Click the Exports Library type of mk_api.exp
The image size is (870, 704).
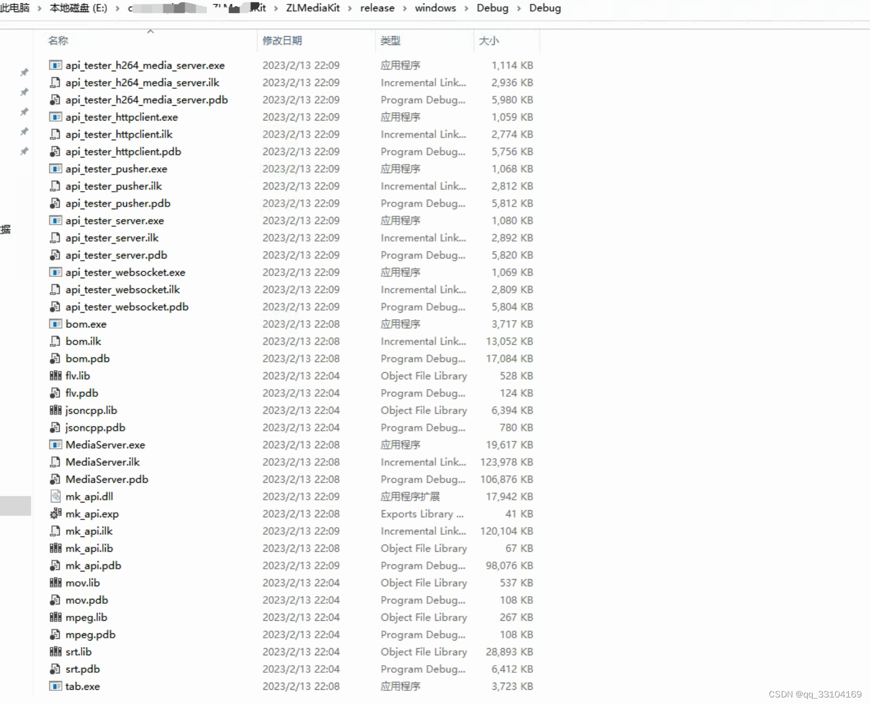[x=422, y=514]
